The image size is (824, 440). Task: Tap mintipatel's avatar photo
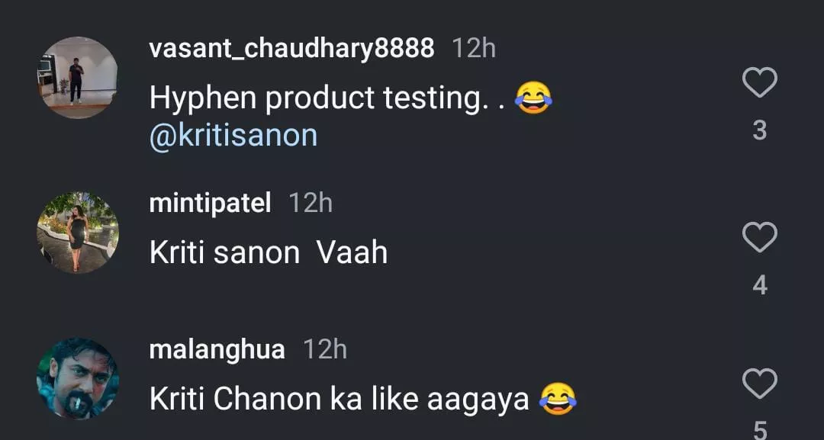[78, 232]
